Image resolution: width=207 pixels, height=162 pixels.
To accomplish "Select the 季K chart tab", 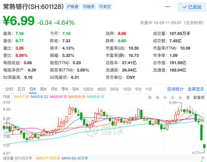I will click(65, 89).
